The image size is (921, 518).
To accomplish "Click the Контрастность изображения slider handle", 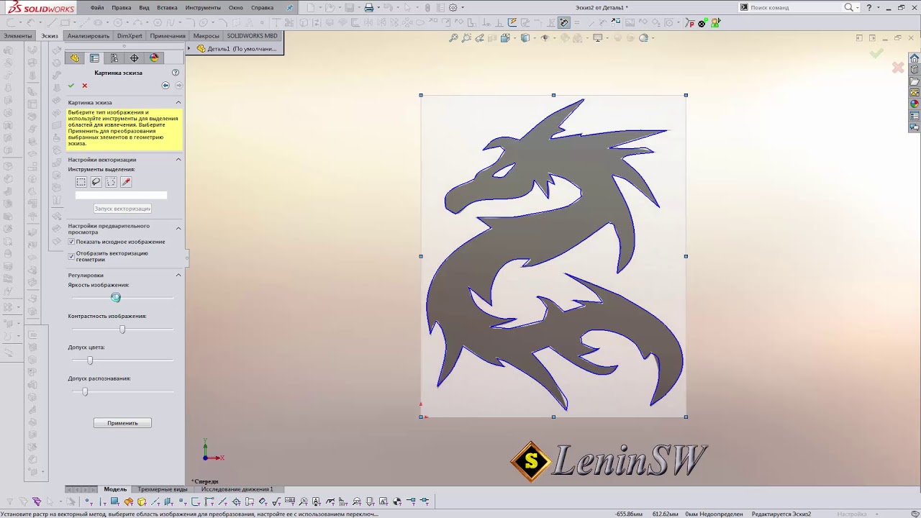I will tap(122, 330).
